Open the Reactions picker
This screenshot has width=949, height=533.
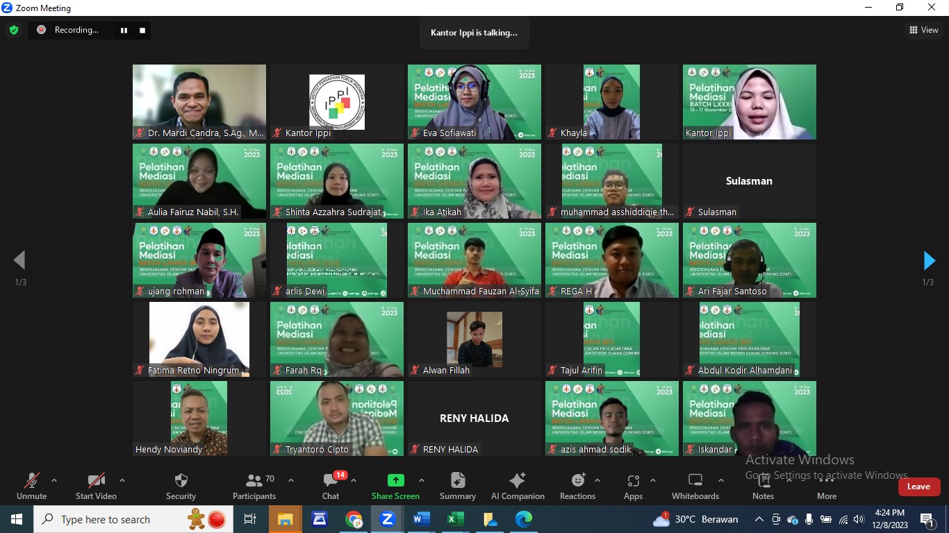coord(577,486)
